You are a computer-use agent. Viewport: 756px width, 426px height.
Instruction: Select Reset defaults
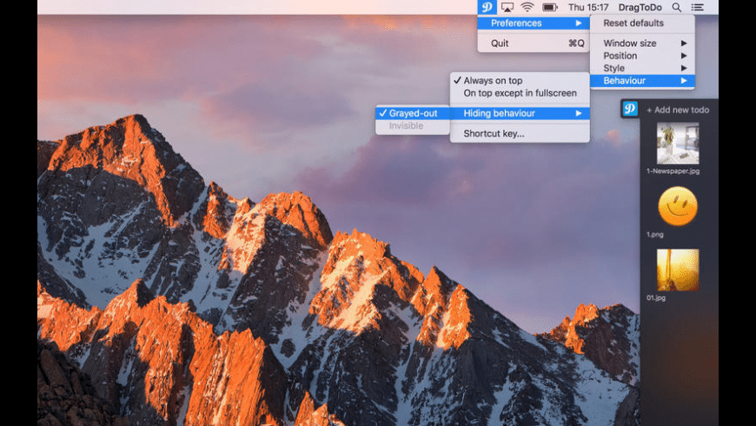tap(642, 23)
